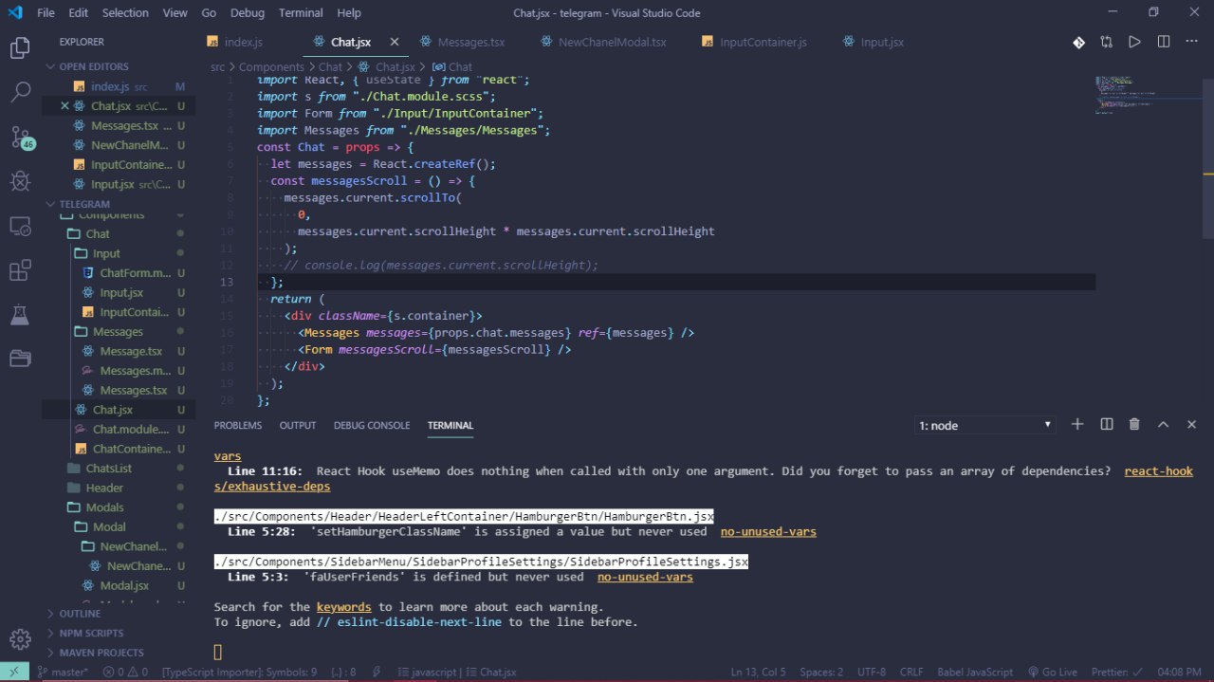
Task: Change CRLF end of line sequence
Action: [910, 673]
